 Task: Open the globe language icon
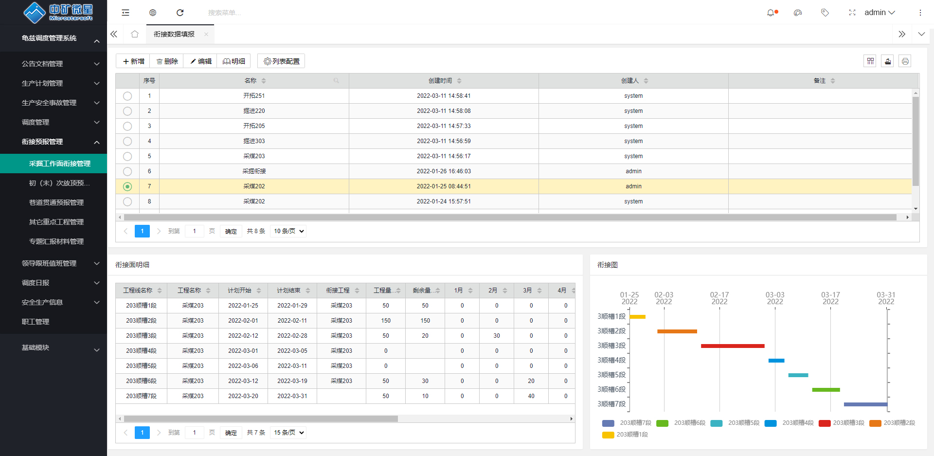coord(153,13)
